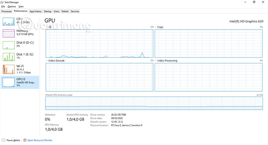268x145 pixels.
Task: Open the Copy engine dropdown
Action: click(x=156, y=27)
